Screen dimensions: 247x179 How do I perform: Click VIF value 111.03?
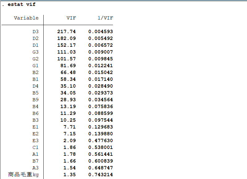pos(67,52)
